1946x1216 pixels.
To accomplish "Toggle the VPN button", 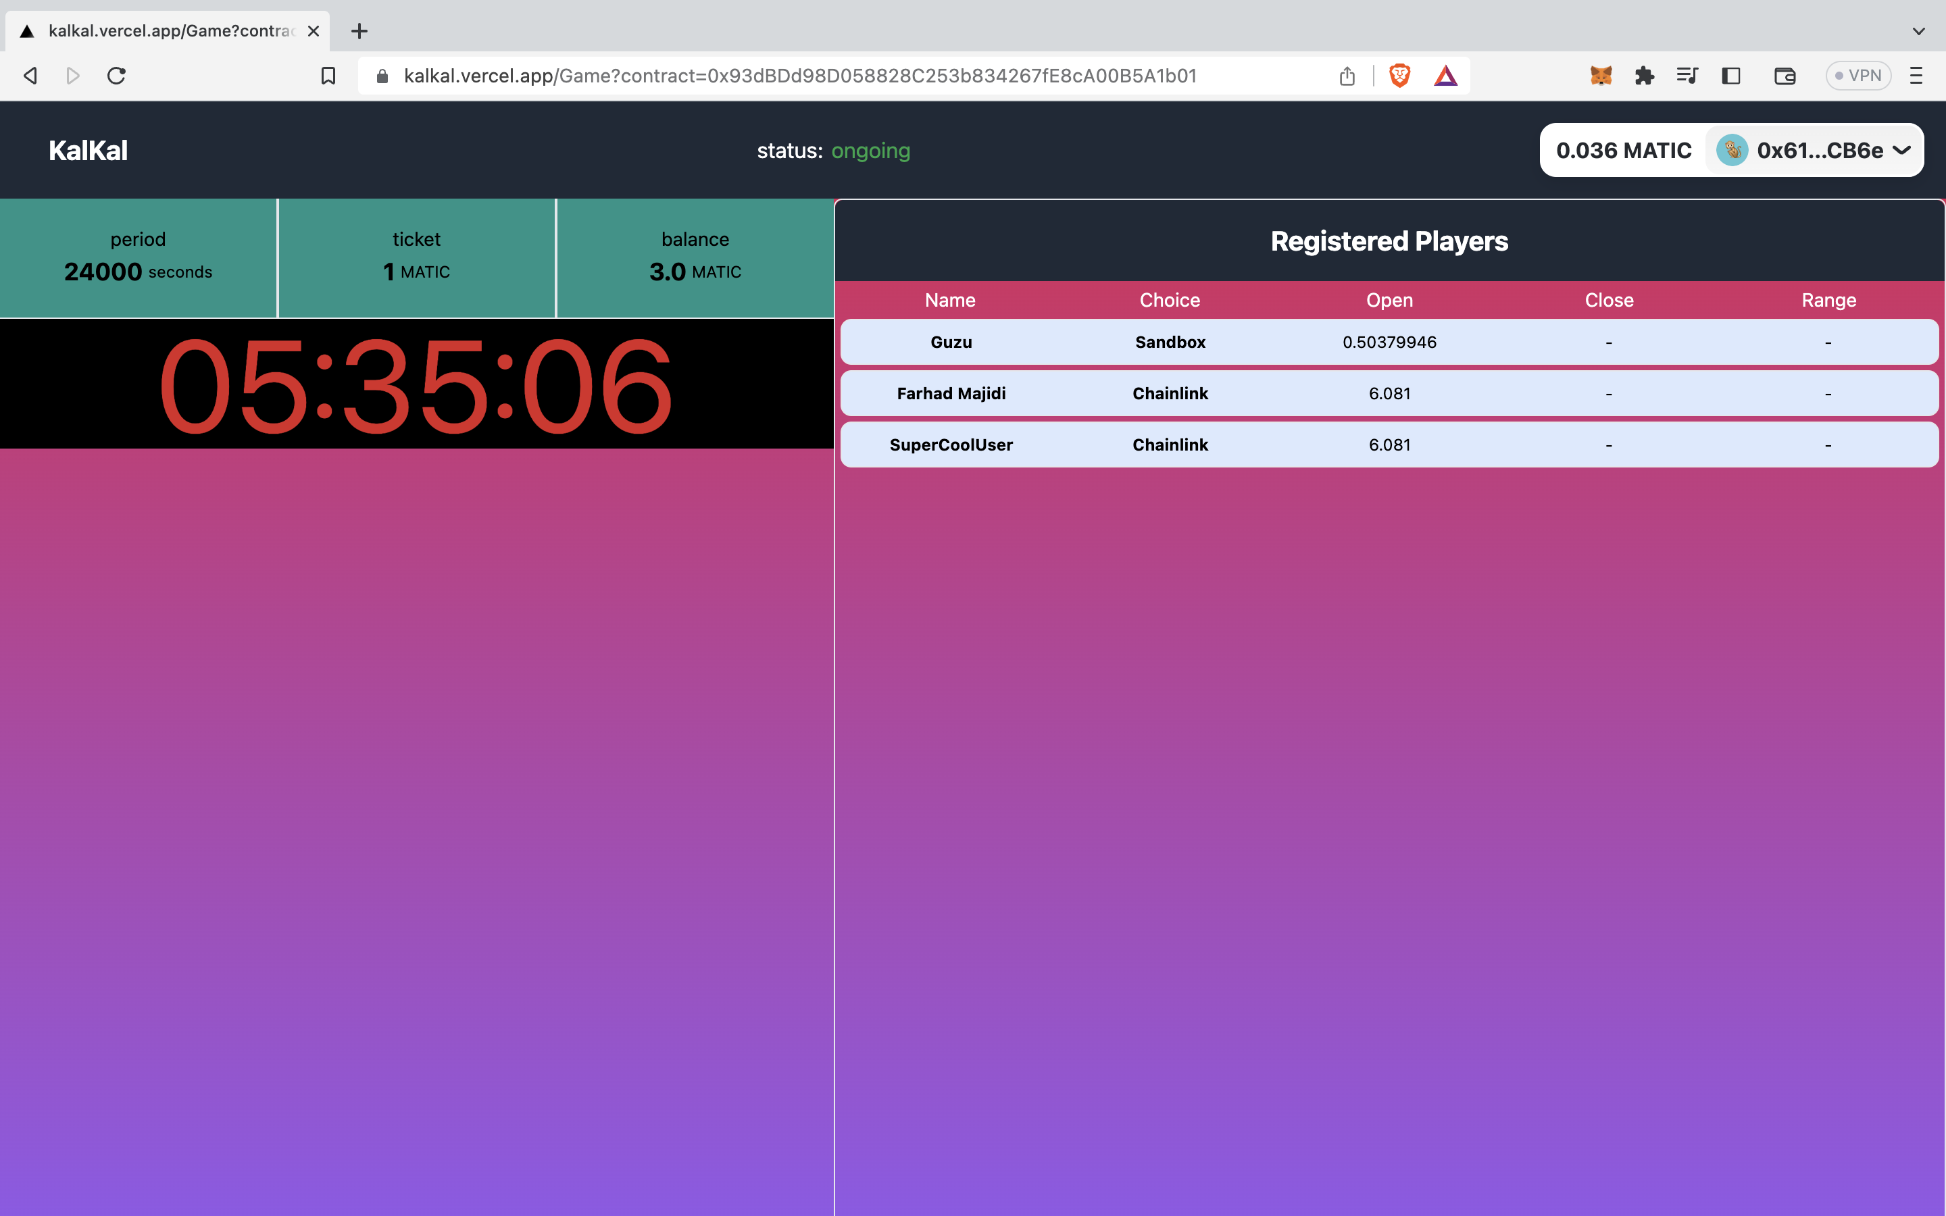I will [x=1857, y=76].
